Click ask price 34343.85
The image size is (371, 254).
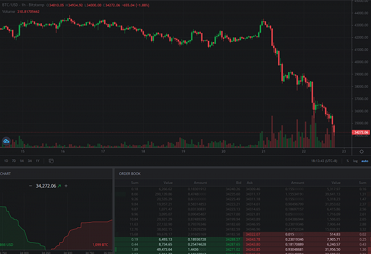253,250
